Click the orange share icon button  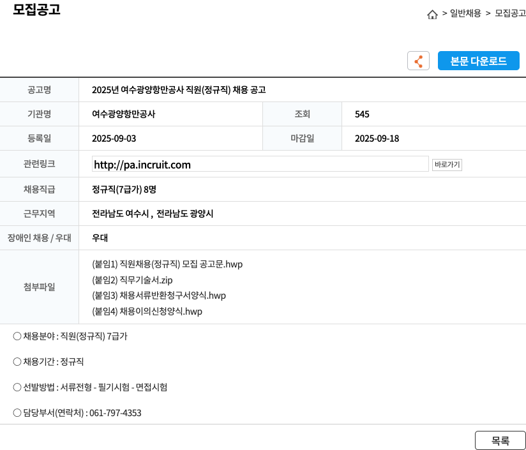[418, 61]
